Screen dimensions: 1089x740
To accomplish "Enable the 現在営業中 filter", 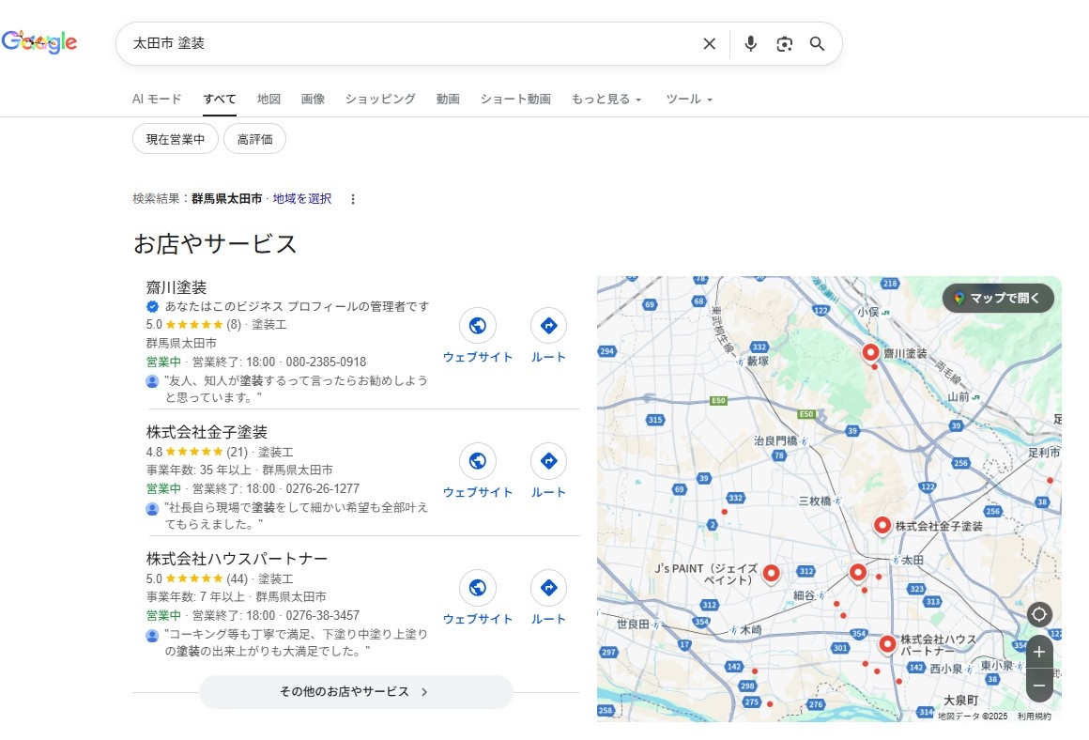I will [x=175, y=138].
